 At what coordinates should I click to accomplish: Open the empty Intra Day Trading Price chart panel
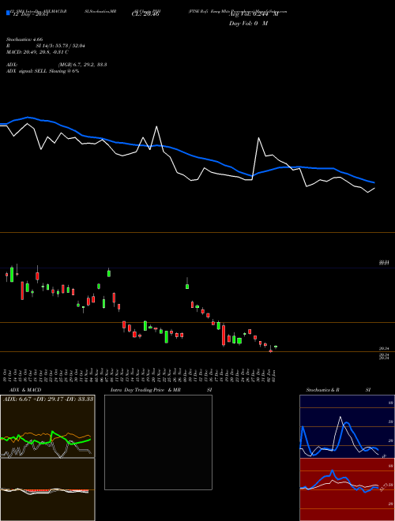point(158,442)
